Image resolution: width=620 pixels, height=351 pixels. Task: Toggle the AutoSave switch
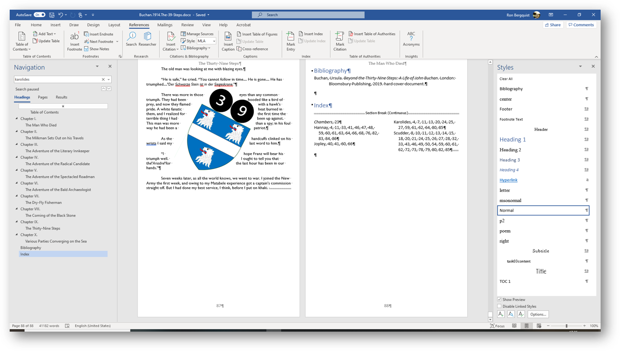pos(40,15)
